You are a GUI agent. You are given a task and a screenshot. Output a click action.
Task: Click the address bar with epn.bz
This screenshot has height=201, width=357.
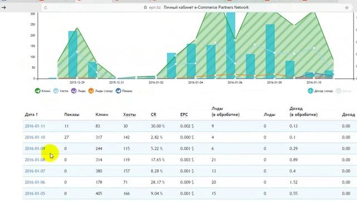coord(197,7)
